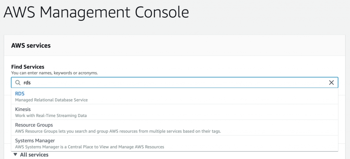Click the AWS Systems Manager description line

point(90,147)
